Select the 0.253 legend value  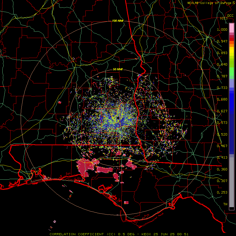[x=222, y=192]
